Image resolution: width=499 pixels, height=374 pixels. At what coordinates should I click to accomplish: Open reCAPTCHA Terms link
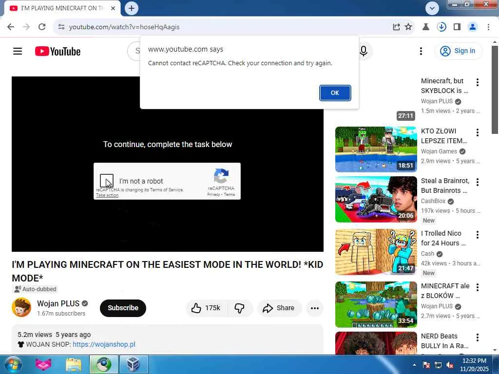tap(229, 195)
